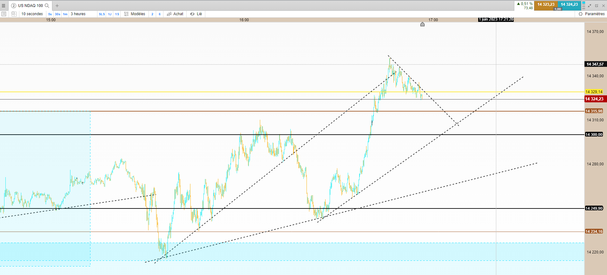Switch to the 1m timeframe
Image resolution: width=607 pixels, height=275 pixels.
(65, 14)
